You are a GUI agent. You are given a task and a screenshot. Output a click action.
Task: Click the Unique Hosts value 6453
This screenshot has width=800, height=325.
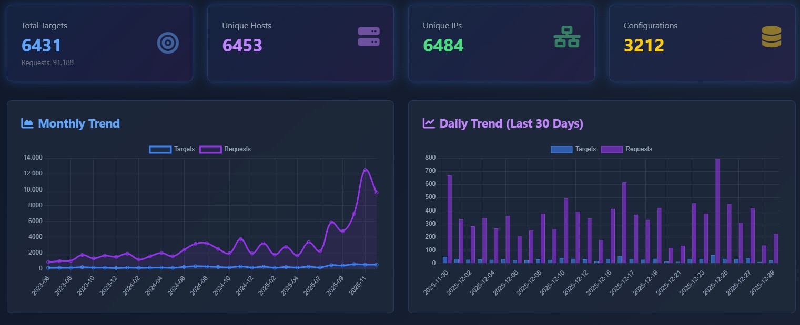coord(242,46)
